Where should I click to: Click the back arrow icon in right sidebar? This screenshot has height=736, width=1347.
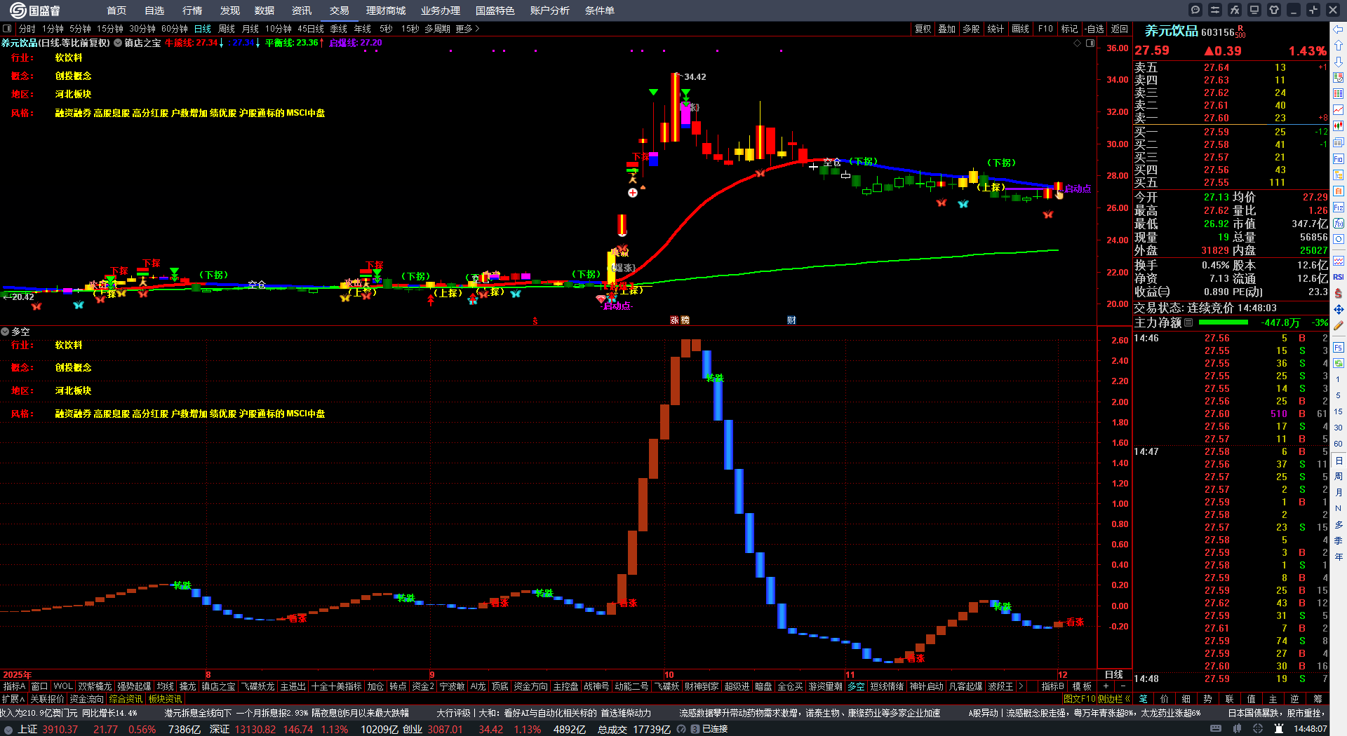1339,29
